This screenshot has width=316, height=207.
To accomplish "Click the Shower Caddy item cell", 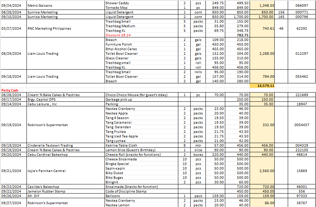I will click(x=141, y=3).
